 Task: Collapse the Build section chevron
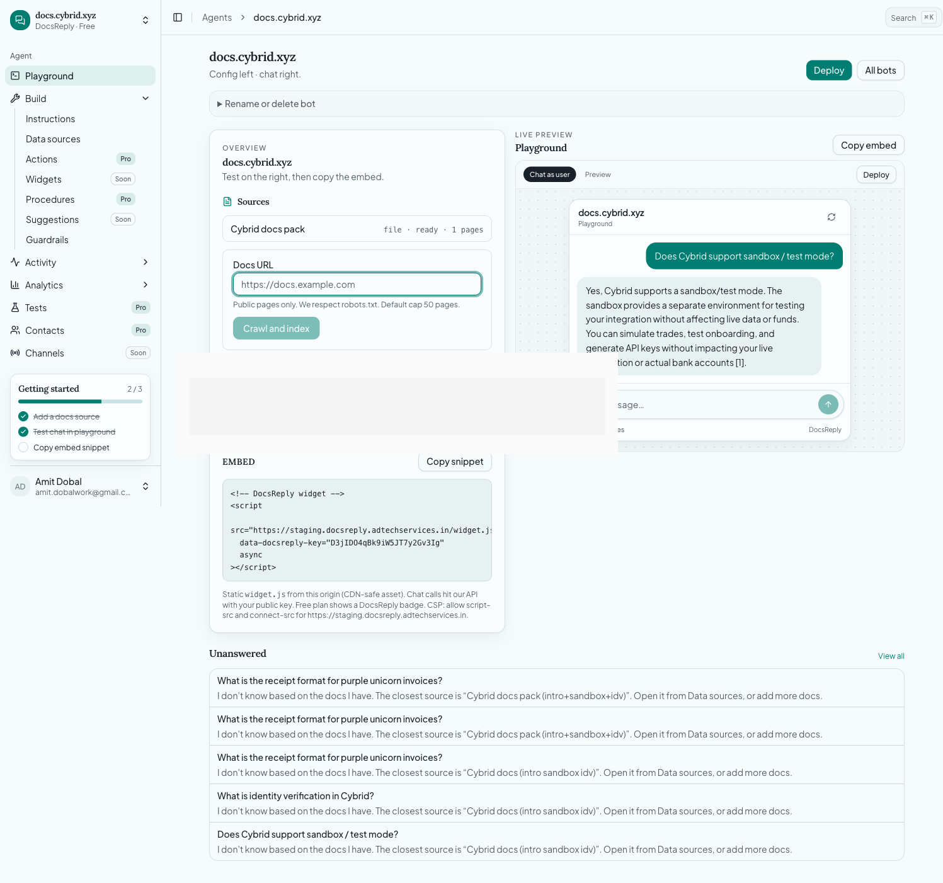coord(146,98)
